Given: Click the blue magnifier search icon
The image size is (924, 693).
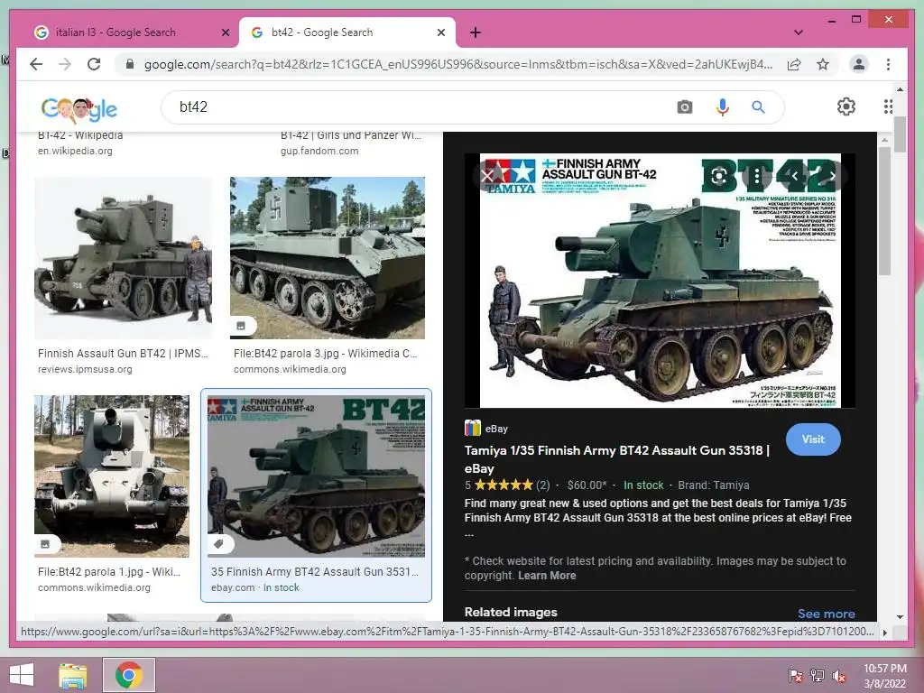Looking at the screenshot, I should coord(758,106).
